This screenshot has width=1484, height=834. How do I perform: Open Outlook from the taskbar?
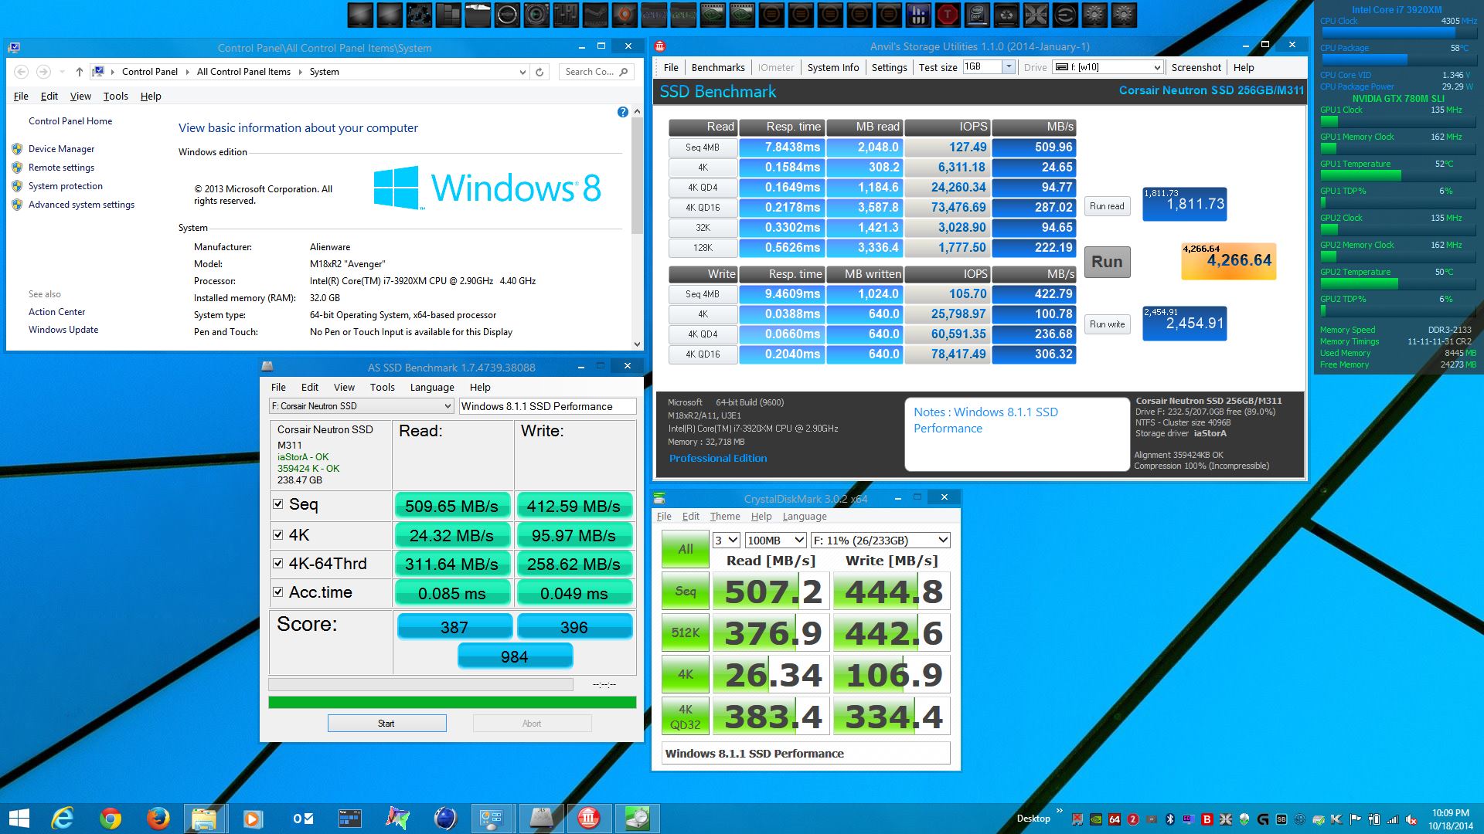[x=302, y=818]
